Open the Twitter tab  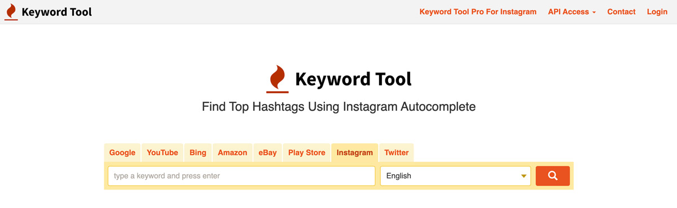point(397,152)
